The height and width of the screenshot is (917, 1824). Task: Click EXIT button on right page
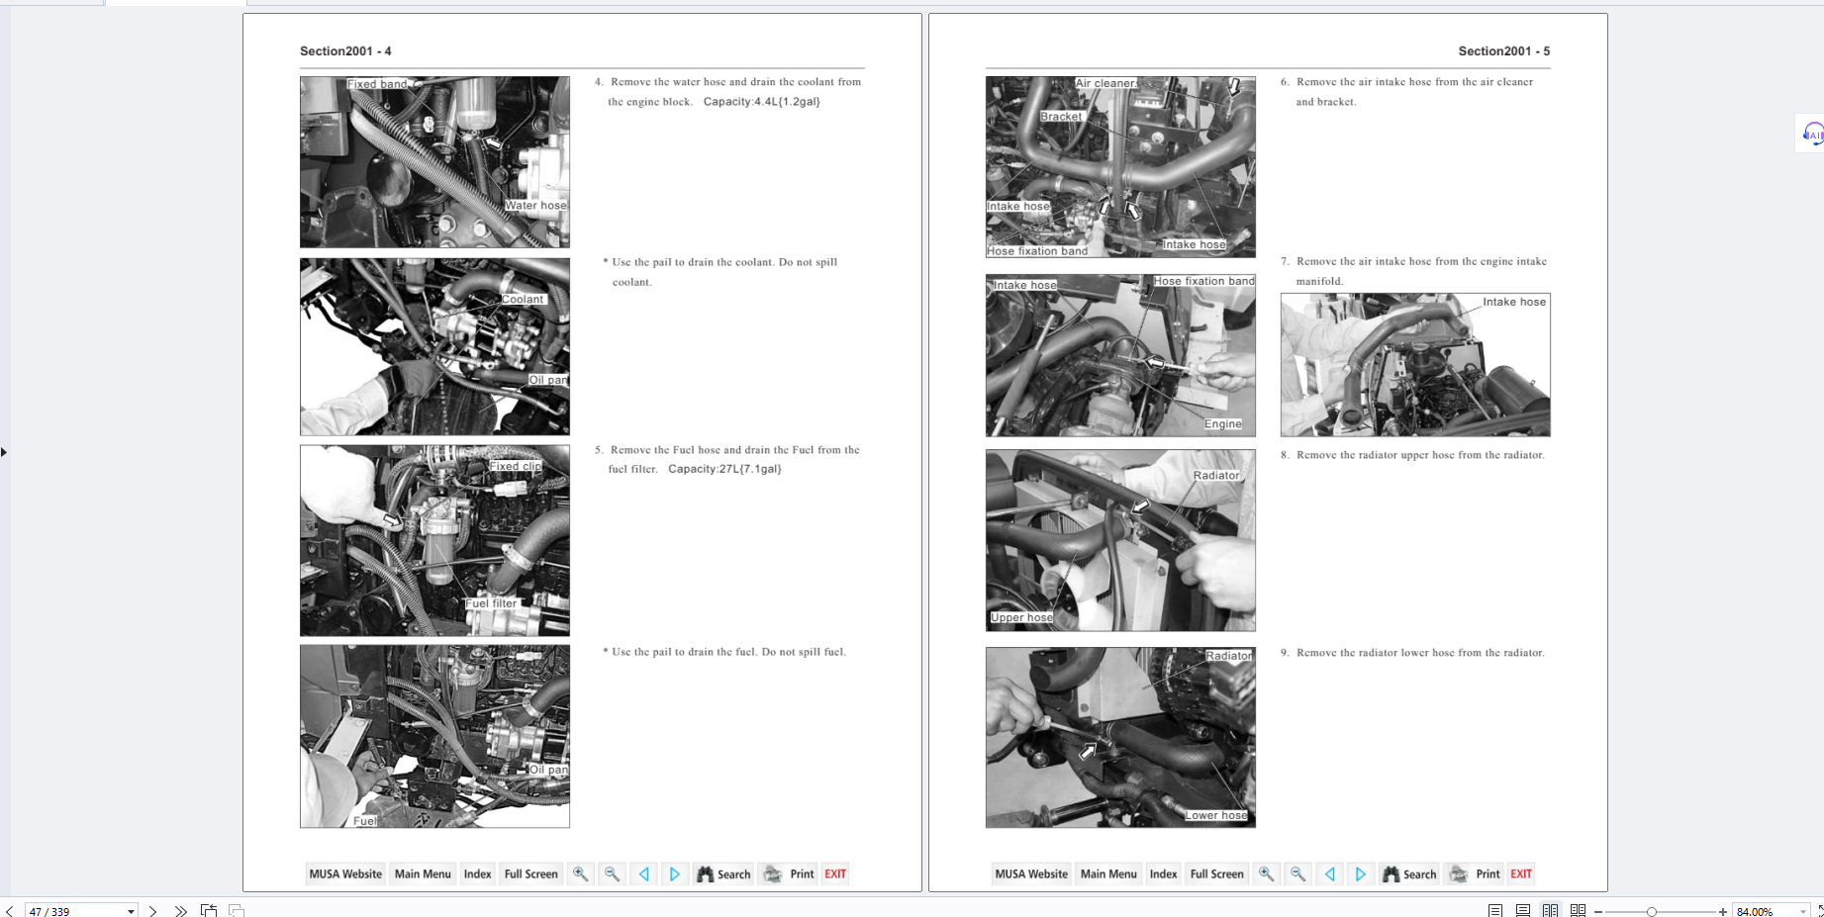pos(1520,873)
